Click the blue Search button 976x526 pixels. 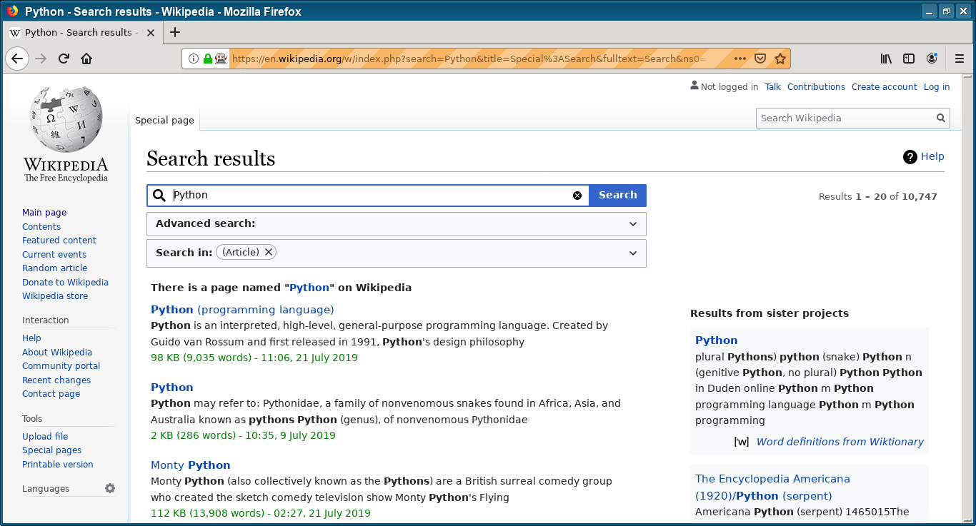[x=617, y=196]
